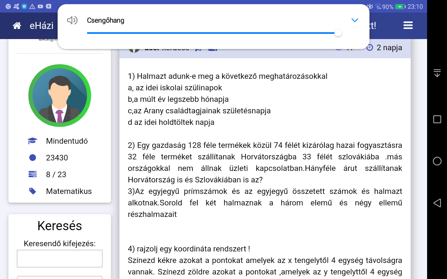Open the hamburger menu in the header
The image size is (447, 279).
pos(408,25)
